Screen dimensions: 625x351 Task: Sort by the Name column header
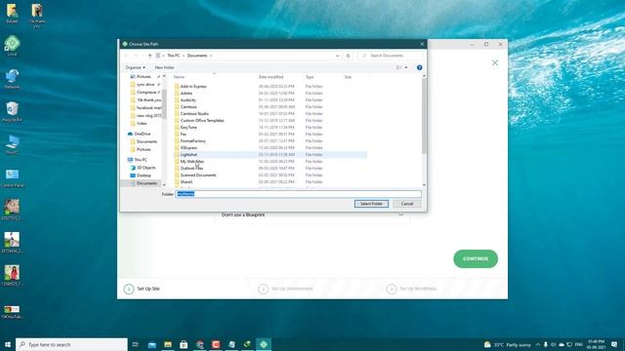coord(179,77)
